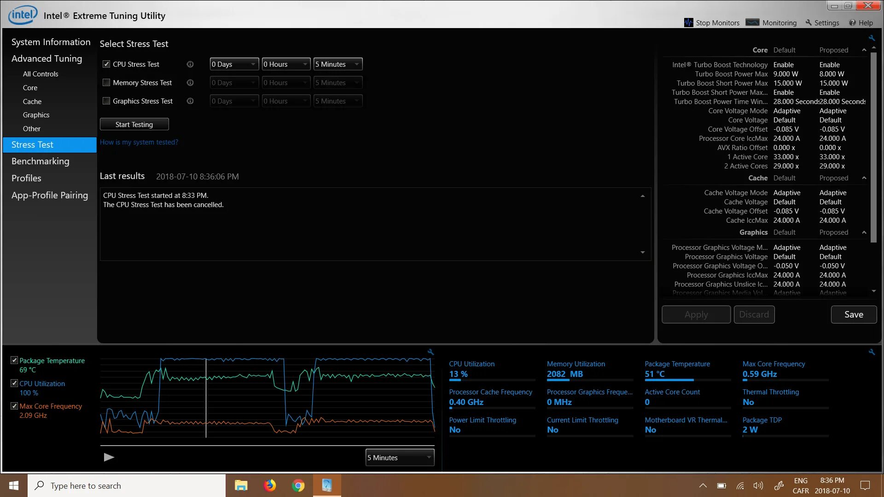
Task: Enable the Graphics Stress Test checkbox
Action: [x=106, y=101]
